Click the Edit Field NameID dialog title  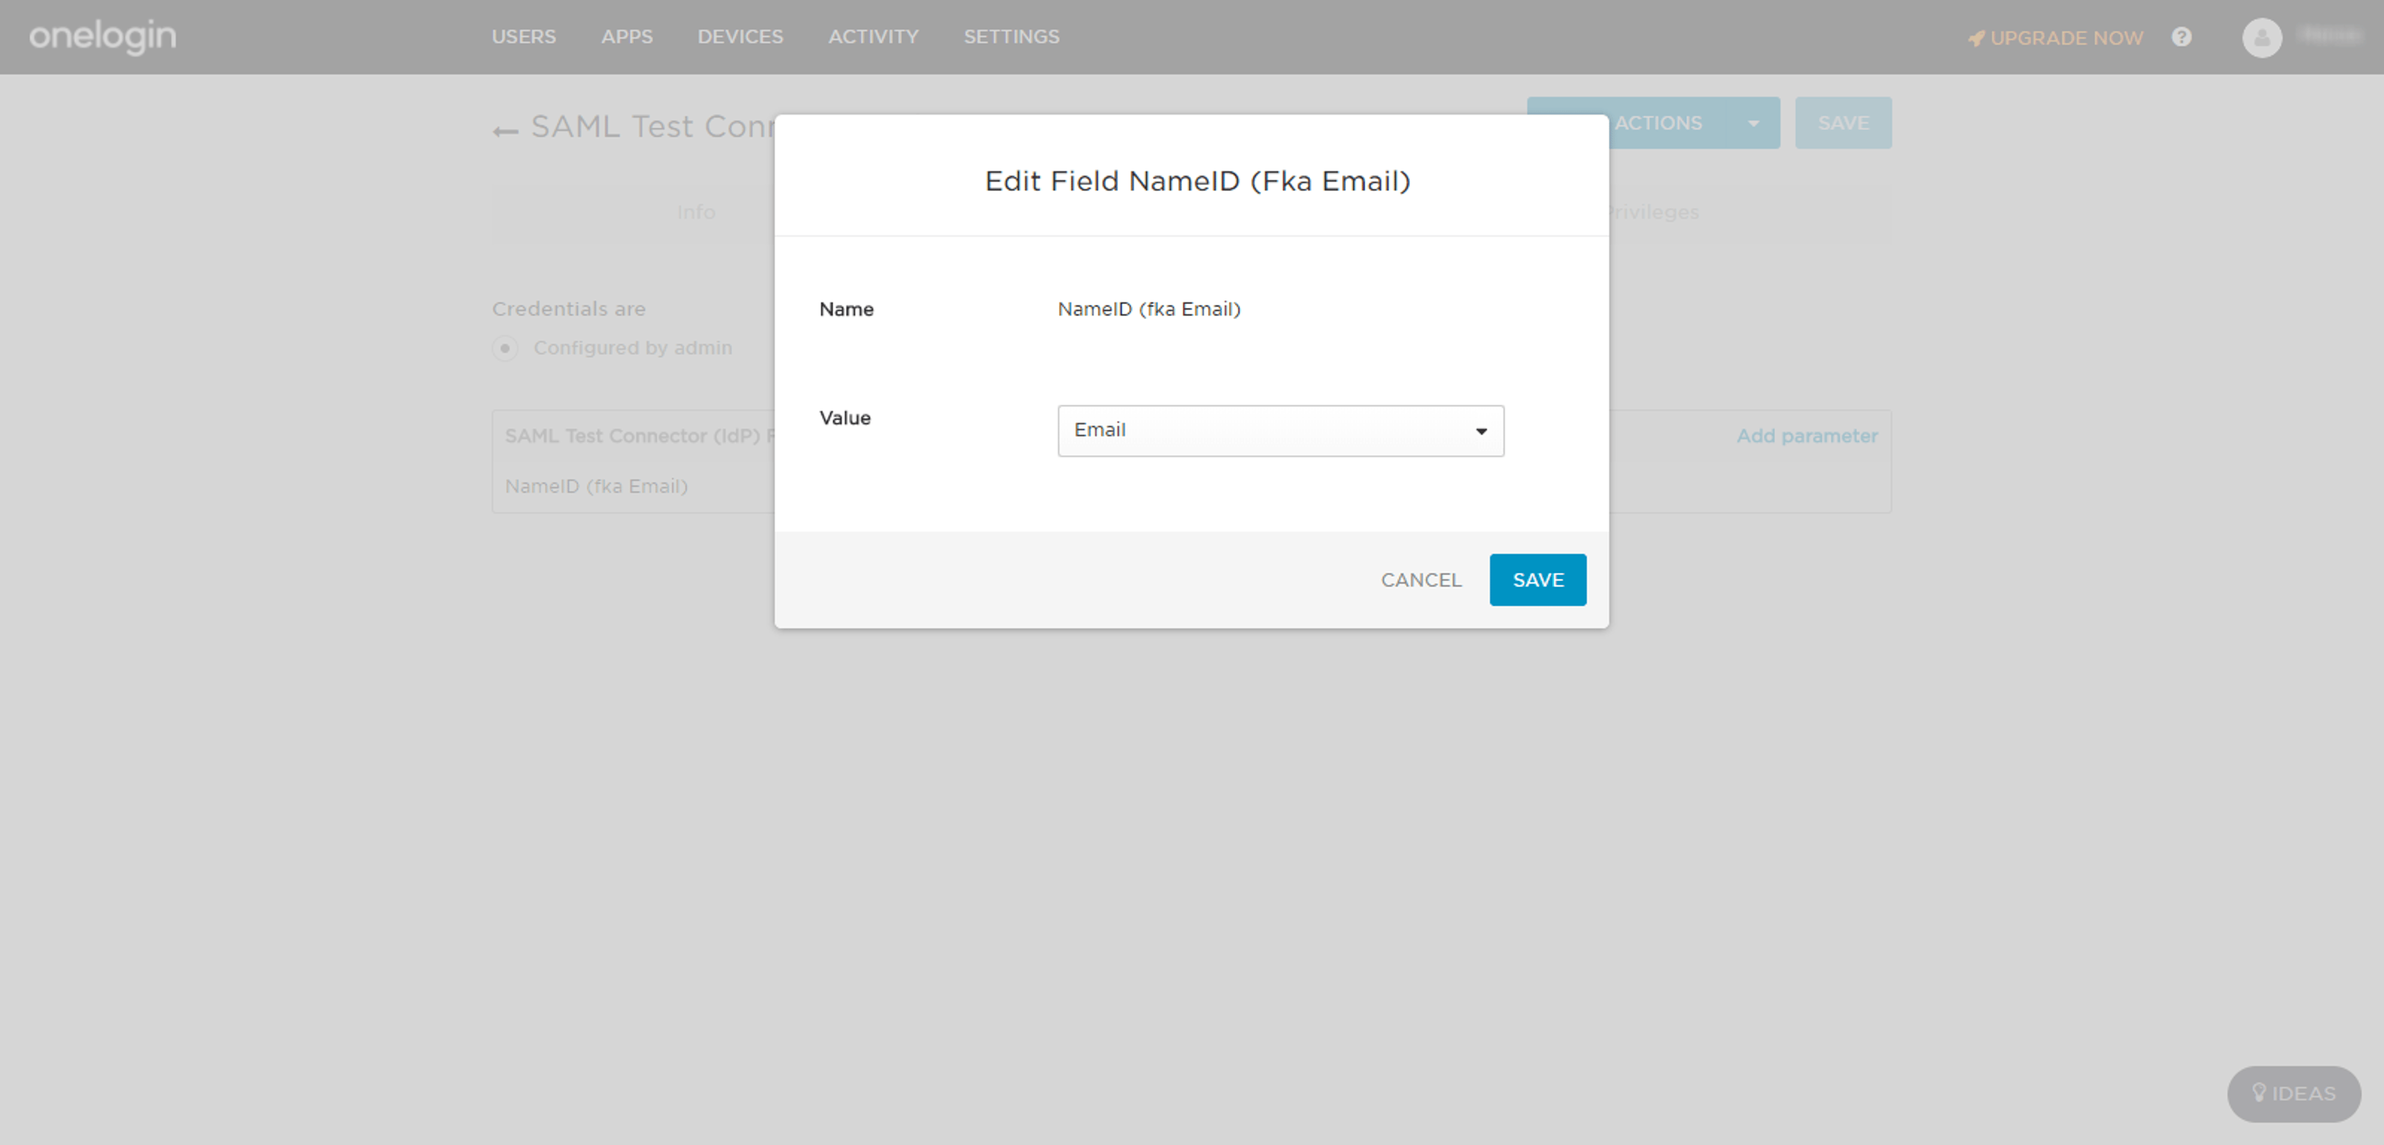1196,181
